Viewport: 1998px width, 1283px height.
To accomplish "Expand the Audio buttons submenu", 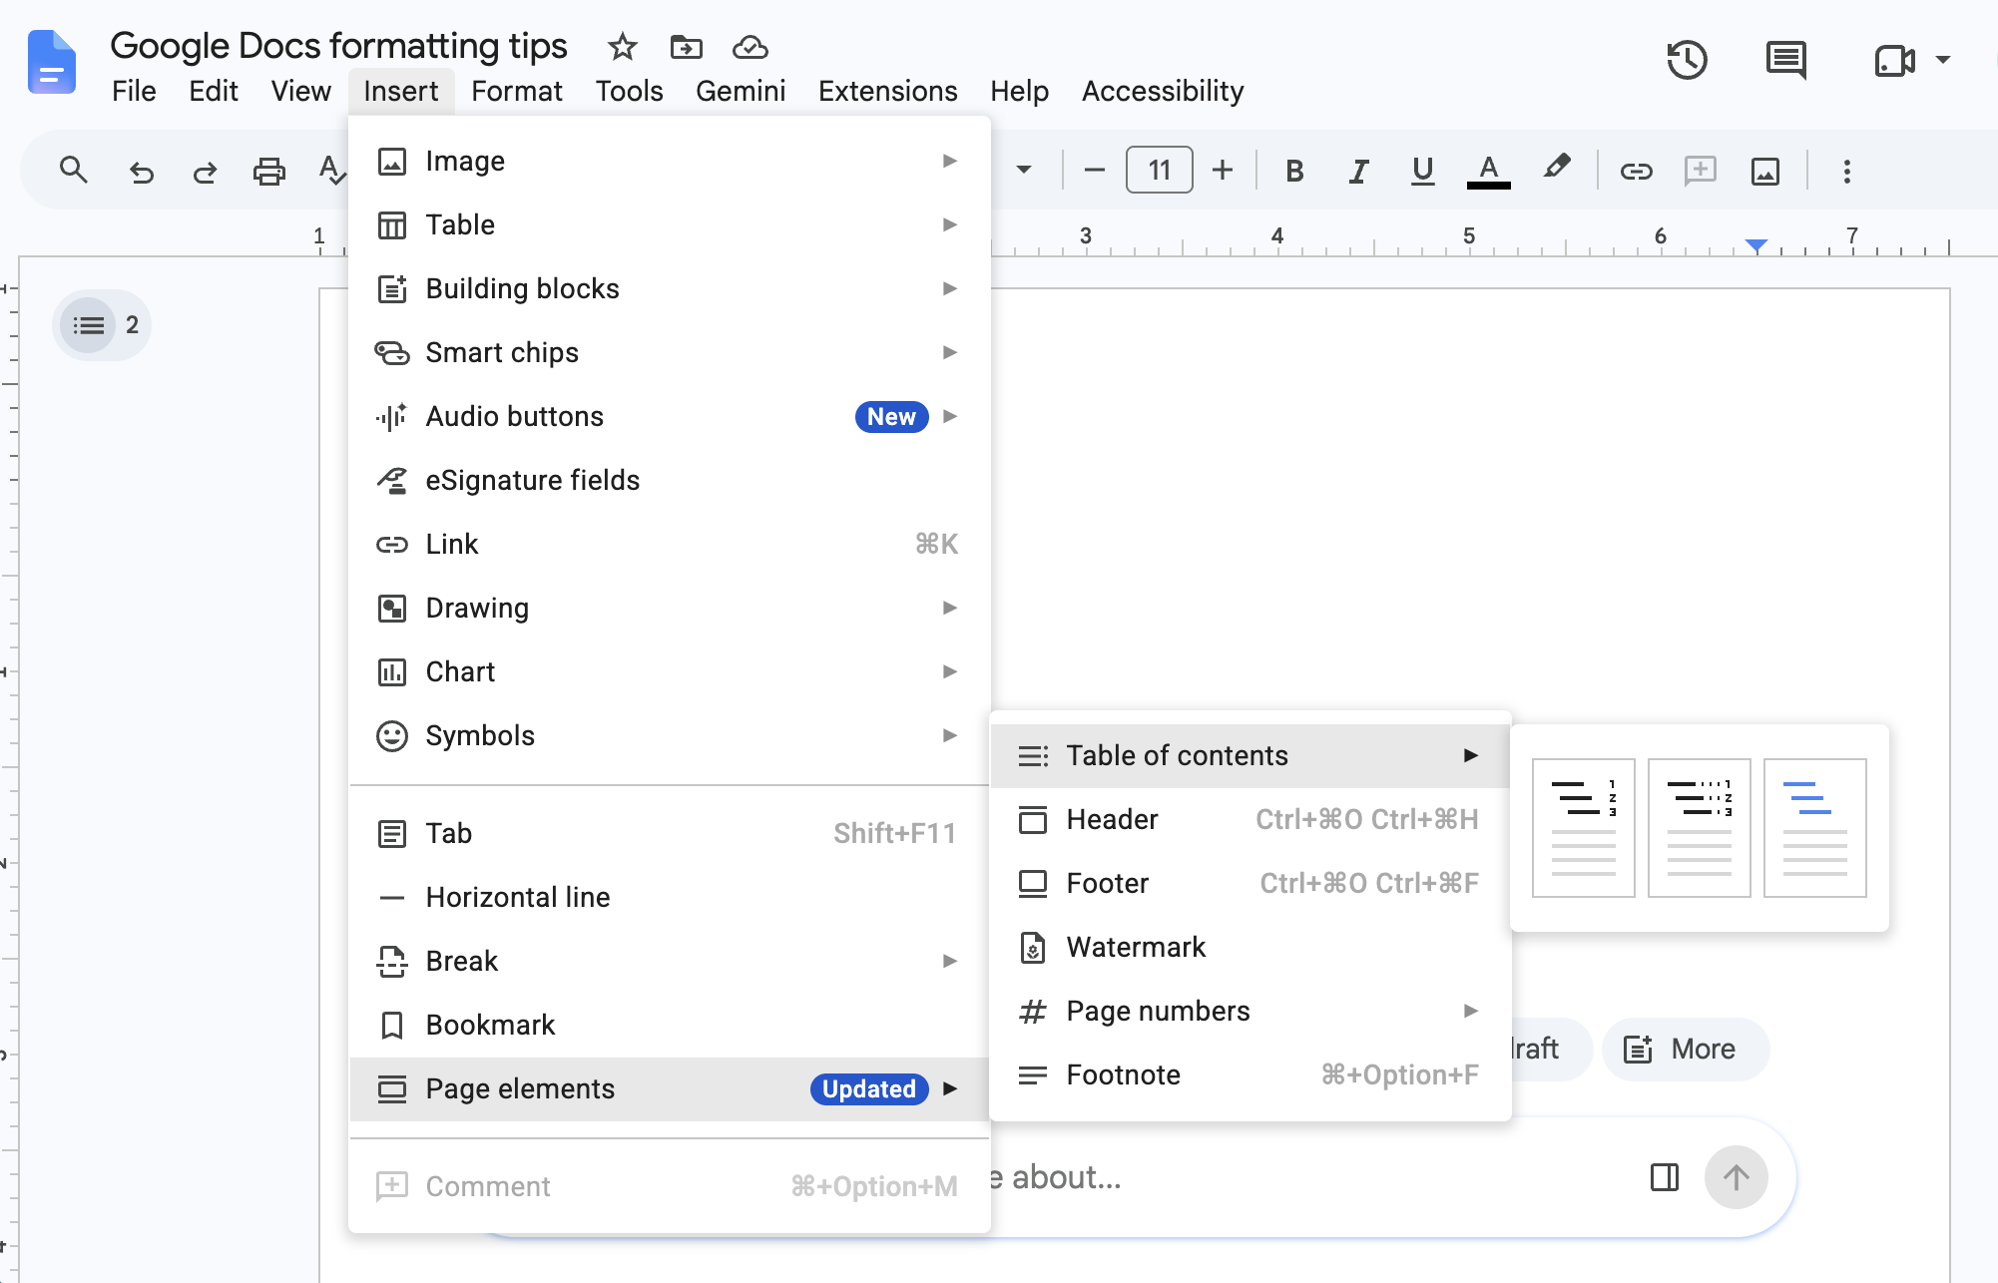I will coord(670,416).
